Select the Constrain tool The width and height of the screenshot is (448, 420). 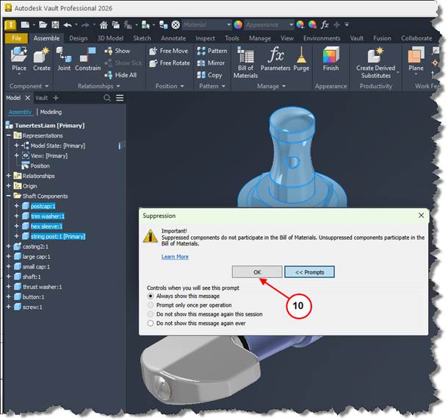tap(87, 59)
